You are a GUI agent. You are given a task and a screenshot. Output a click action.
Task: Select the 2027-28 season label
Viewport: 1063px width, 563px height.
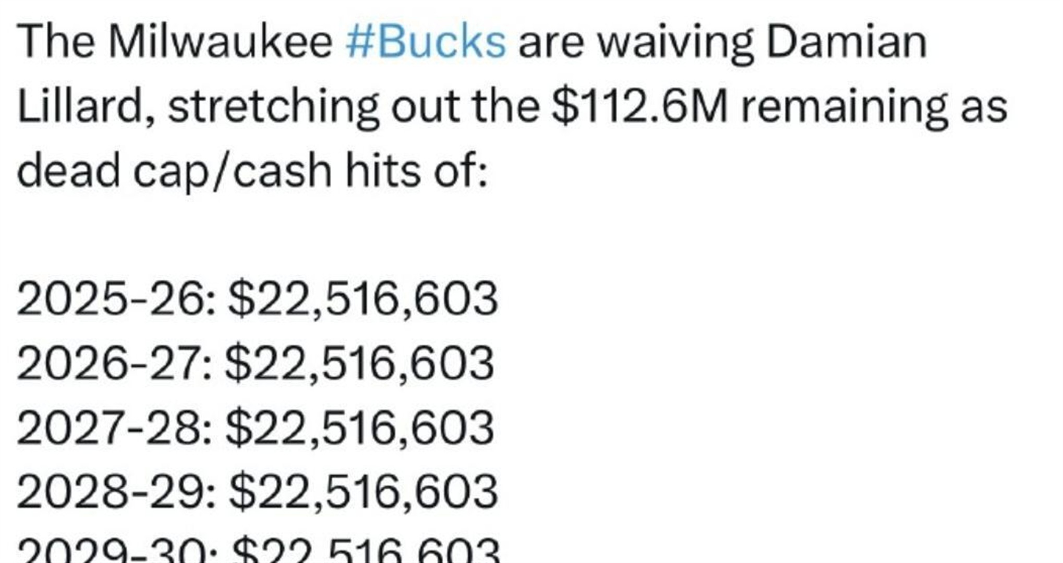pyautogui.click(x=114, y=428)
